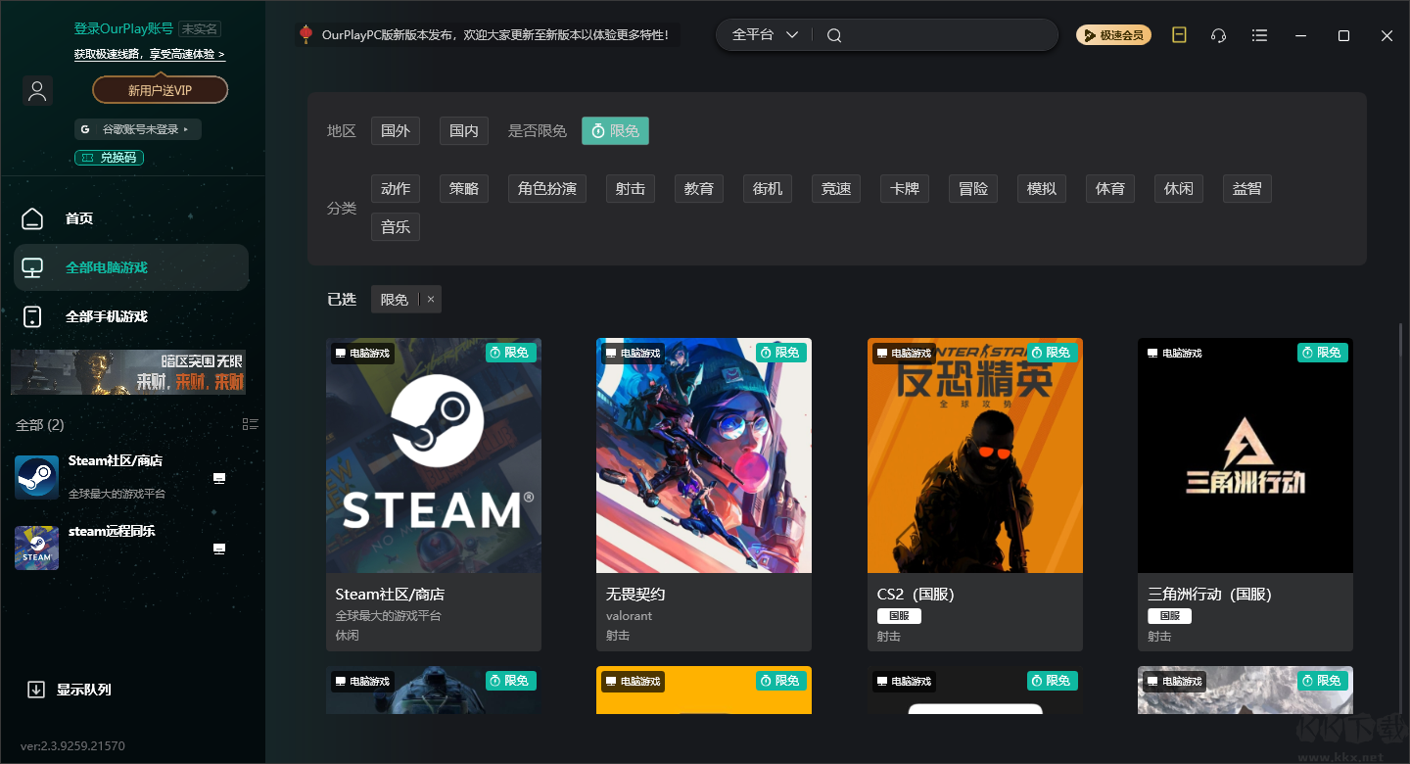
Task: Toggle the 限免 filter button
Action: (615, 130)
